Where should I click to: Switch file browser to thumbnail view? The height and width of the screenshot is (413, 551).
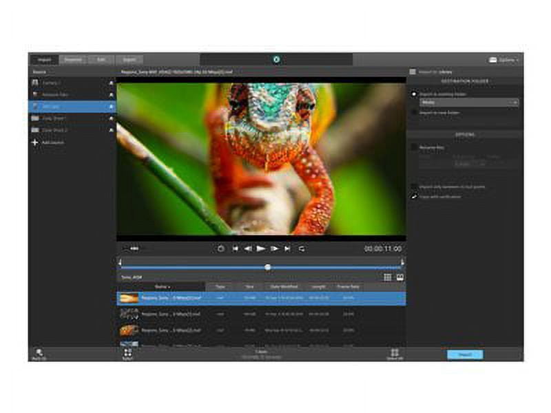coord(400,277)
